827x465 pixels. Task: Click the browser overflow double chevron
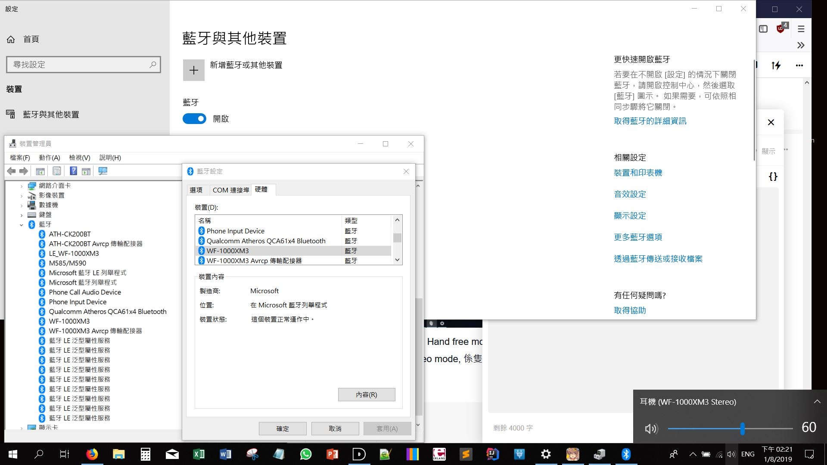tap(801, 45)
